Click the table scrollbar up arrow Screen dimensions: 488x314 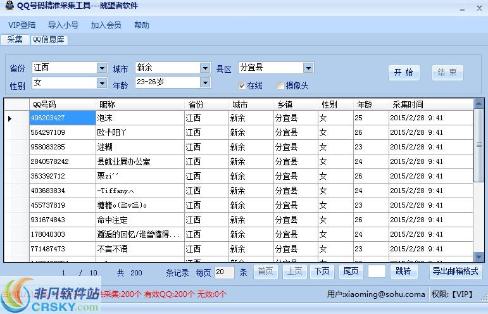(x=479, y=104)
